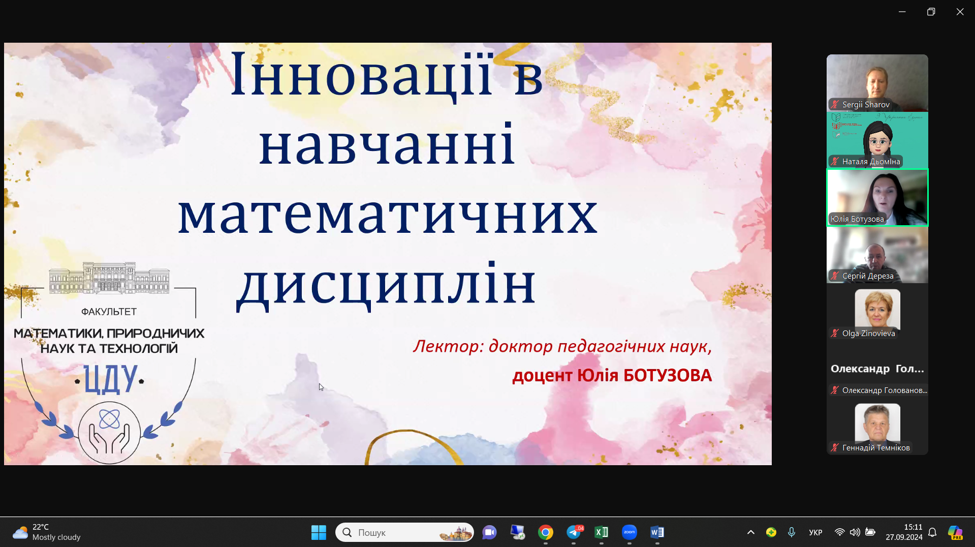Switch to Excel from the taskbar
Image resolution: width=975 pixels, height=547 pixels.
tap(602, 532)
